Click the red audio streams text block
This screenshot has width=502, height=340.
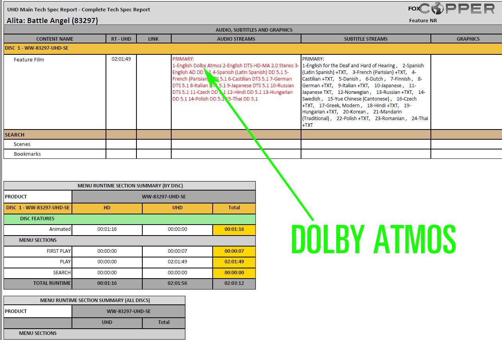pyautogui.click(x=236, y=79)
